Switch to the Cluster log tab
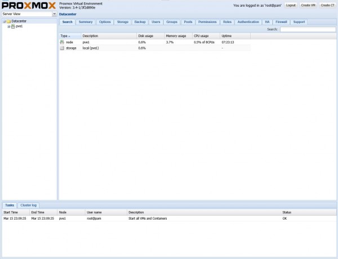Screen dimensions: 338x259 click(x=29, y=206)
